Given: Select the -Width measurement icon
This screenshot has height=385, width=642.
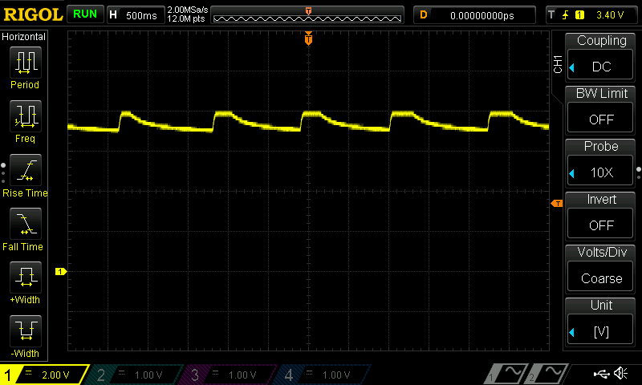Looking at the screenshot, I should [24, 331].
